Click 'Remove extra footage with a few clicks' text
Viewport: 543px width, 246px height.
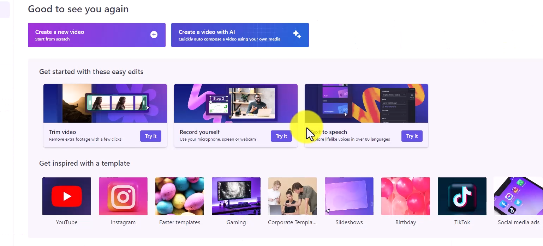point(85,139)
